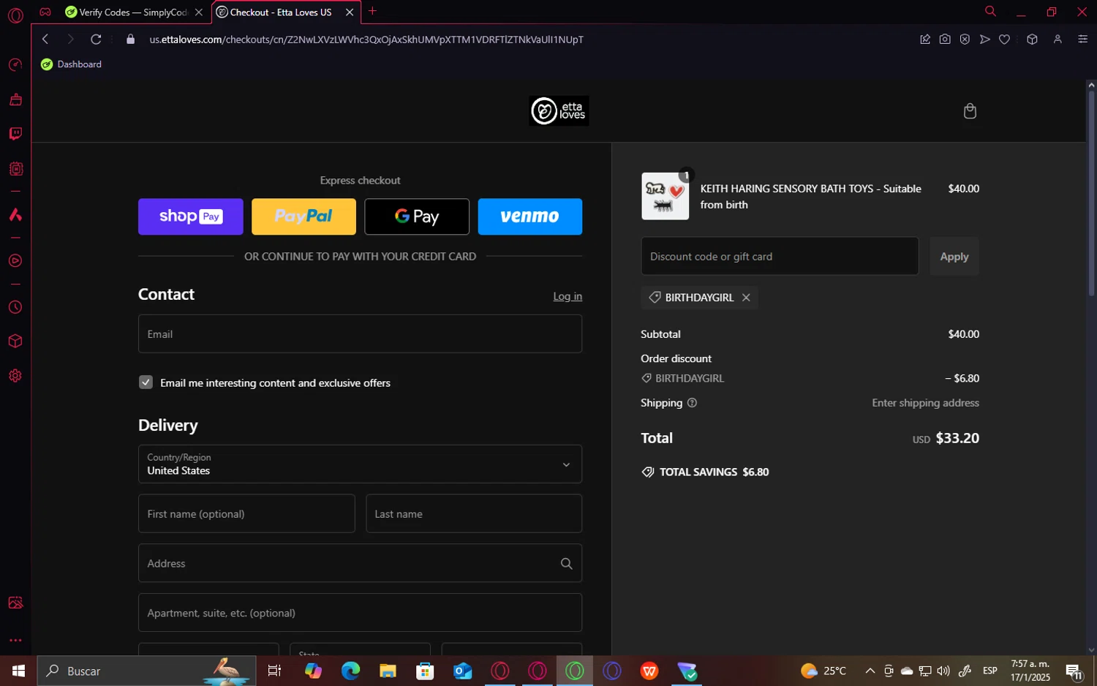Click the page vertical scrollbar
This screenshot has height=686, width=1097.
point(1091,194)
